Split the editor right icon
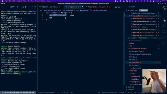The height and width of the screenshot is (94, 167). [119, 7]
